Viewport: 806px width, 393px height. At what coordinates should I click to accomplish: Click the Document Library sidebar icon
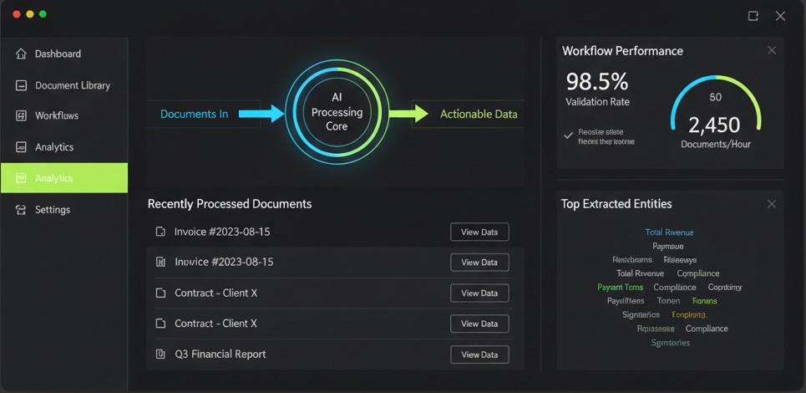21,85
